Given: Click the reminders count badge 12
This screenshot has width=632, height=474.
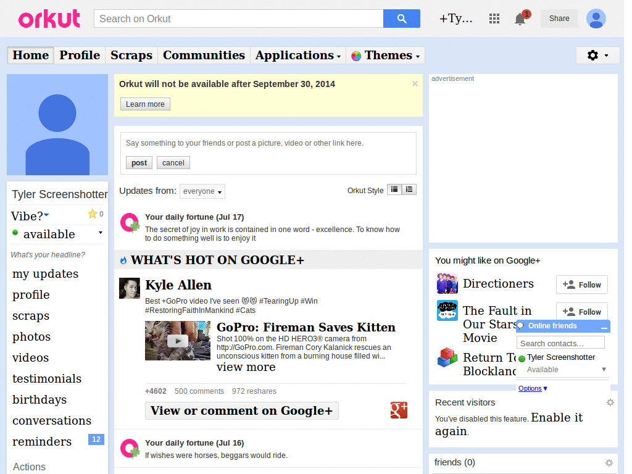Looking at the screenshot, I should click(x=96, y=439).
